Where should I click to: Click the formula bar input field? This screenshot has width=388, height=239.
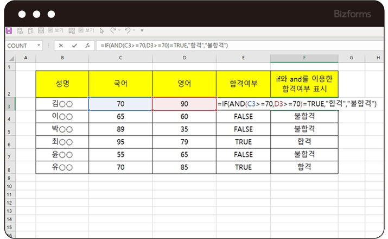[x=239, y=46]
